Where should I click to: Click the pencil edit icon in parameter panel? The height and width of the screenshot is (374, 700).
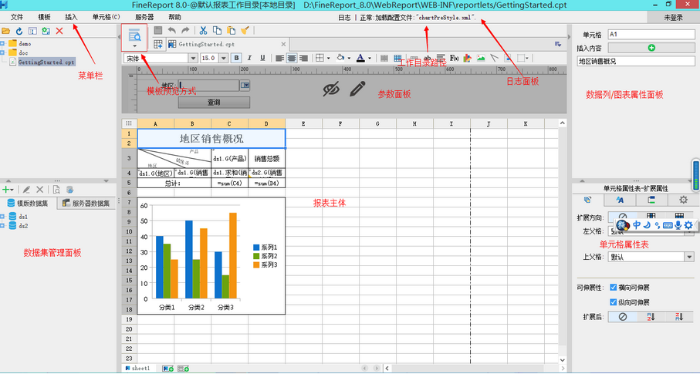(x=357, y=89)
